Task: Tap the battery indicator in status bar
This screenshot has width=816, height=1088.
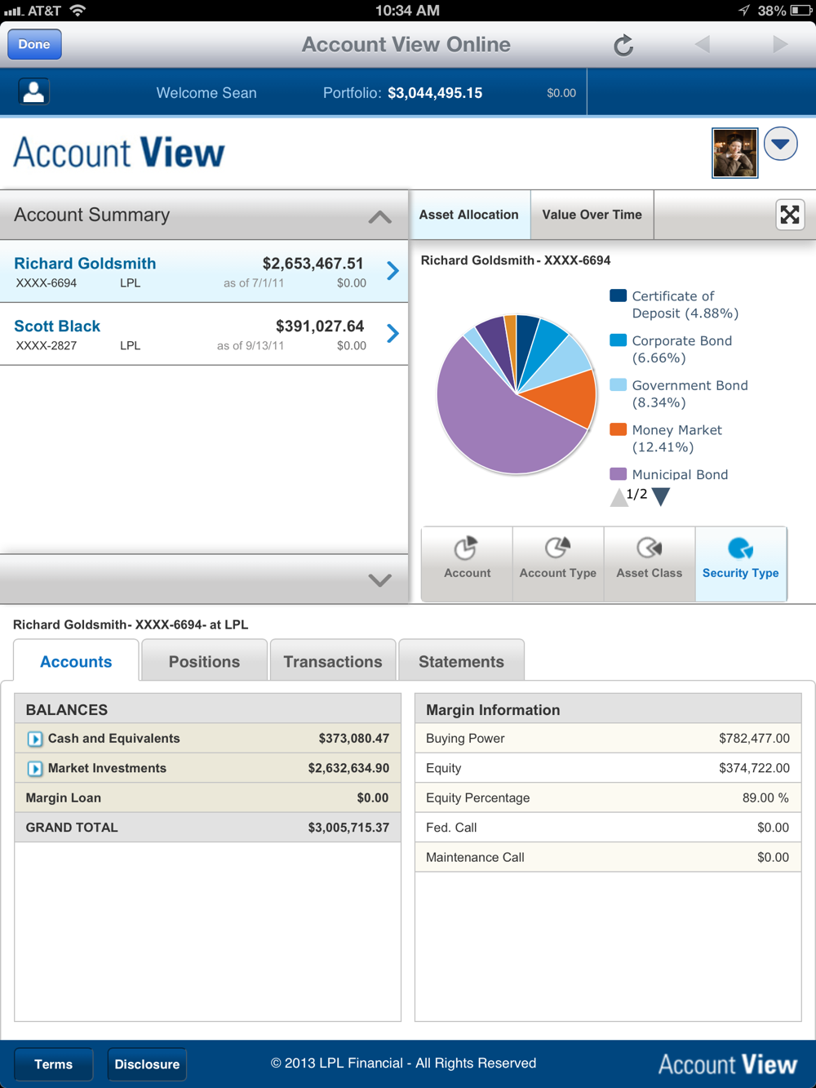Action: click(800, 11)
